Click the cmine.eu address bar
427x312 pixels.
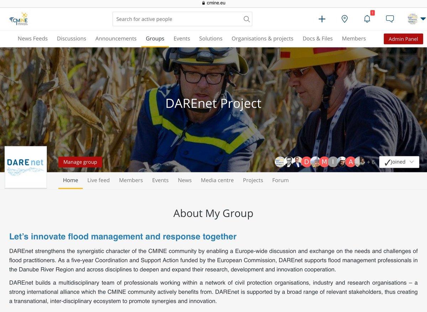pos(213,3)
